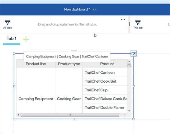Click the right arrow of horizontal scrollbar

(x=125, y=115)
